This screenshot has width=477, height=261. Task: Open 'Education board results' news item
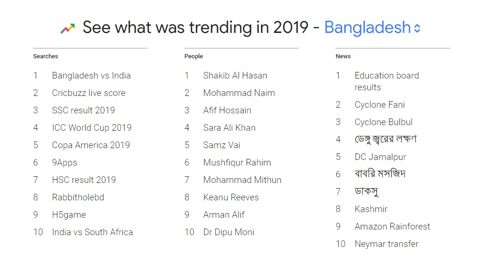[x=386, y=81]
